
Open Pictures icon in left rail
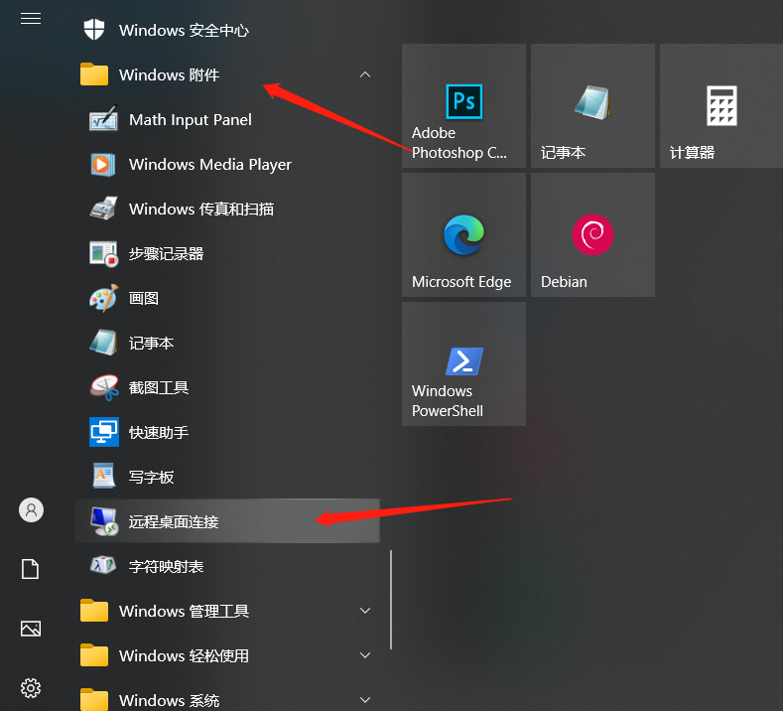pos(31,629)
